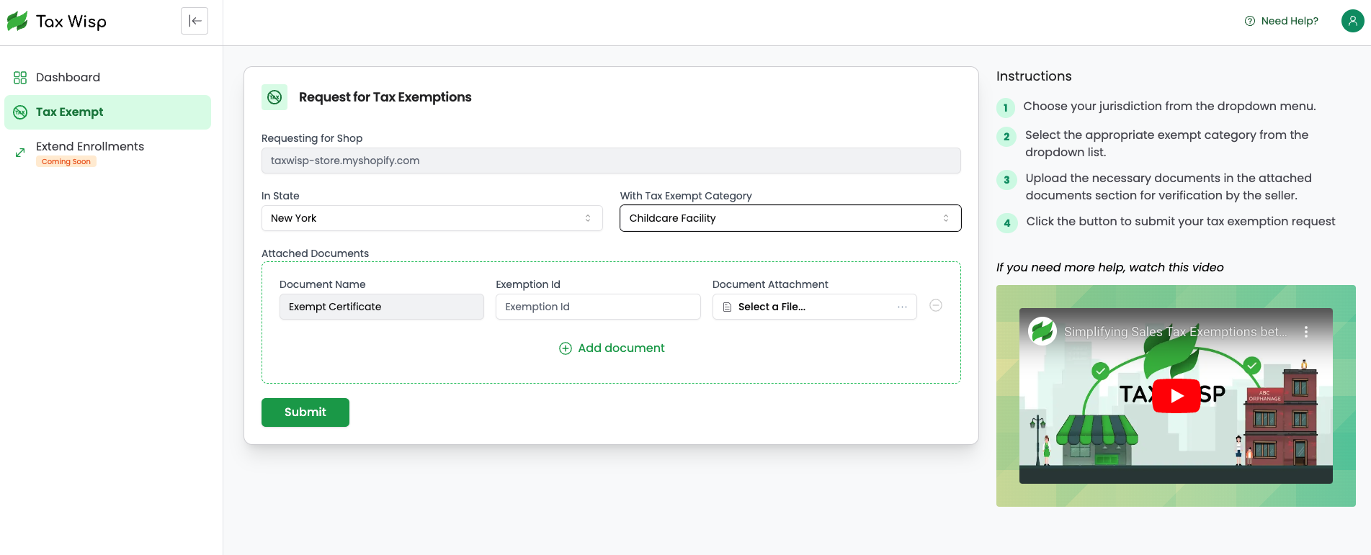Screen dimensions: 1371x555
Task: Click the Need Help question mark icon
Action: (1250, 21)
